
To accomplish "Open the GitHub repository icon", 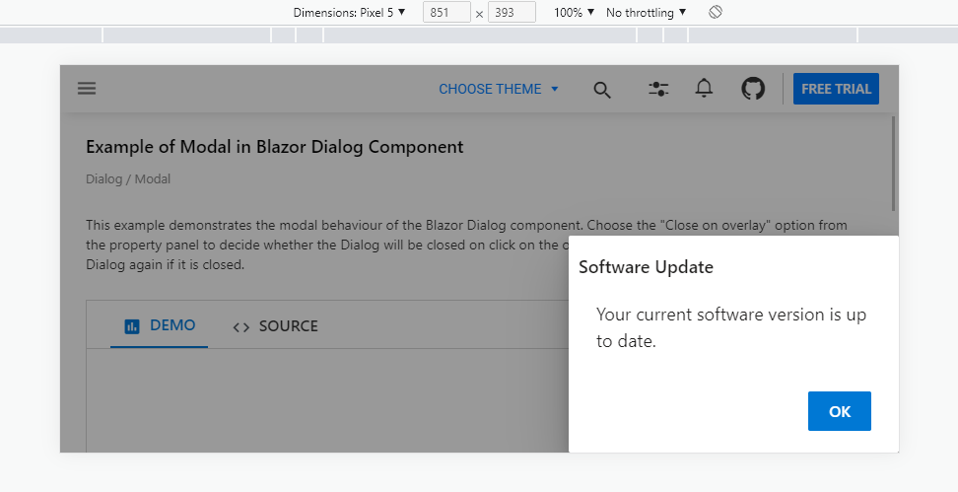I will 753,89.
